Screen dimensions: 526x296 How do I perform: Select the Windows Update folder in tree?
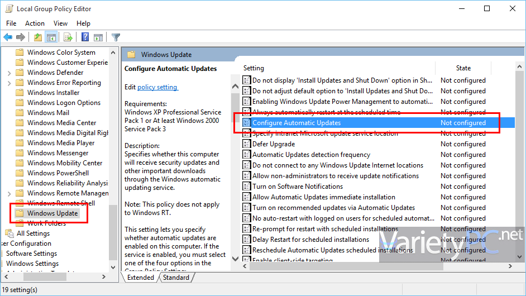[52, 213]
